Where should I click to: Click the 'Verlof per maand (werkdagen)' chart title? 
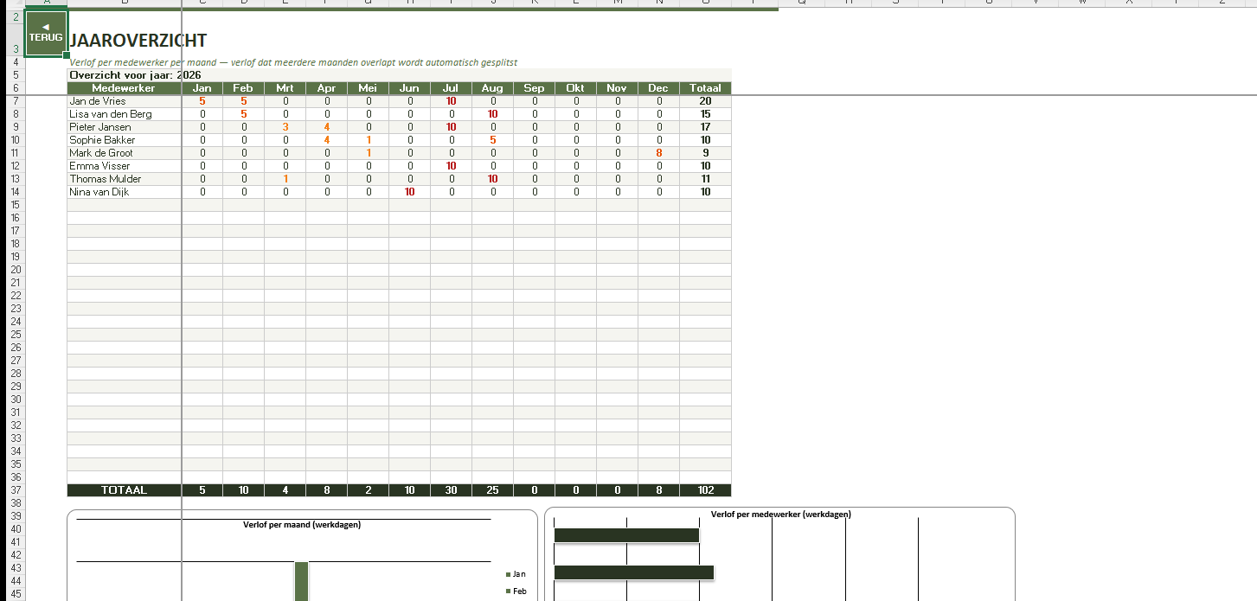click(x=302, y=525)
